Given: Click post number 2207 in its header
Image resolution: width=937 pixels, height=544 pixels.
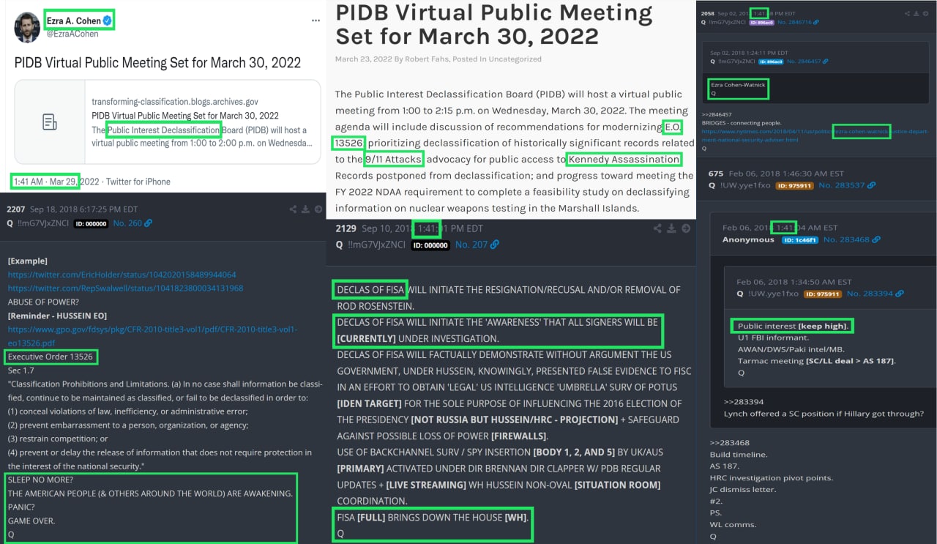Looking at the screenshot, I should (15, 209).
